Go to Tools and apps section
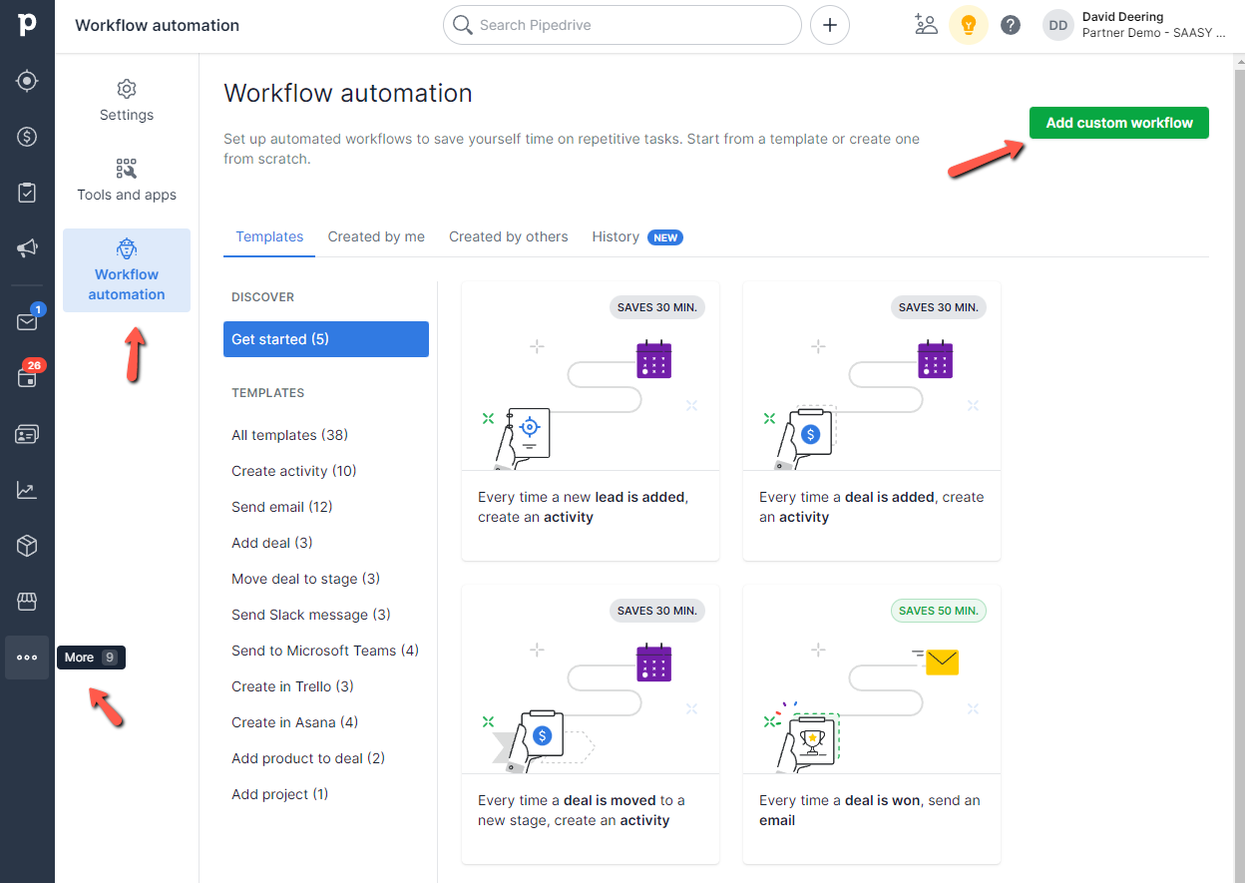1245x883 pixels. pyautogui.click(x=127, y=180)
